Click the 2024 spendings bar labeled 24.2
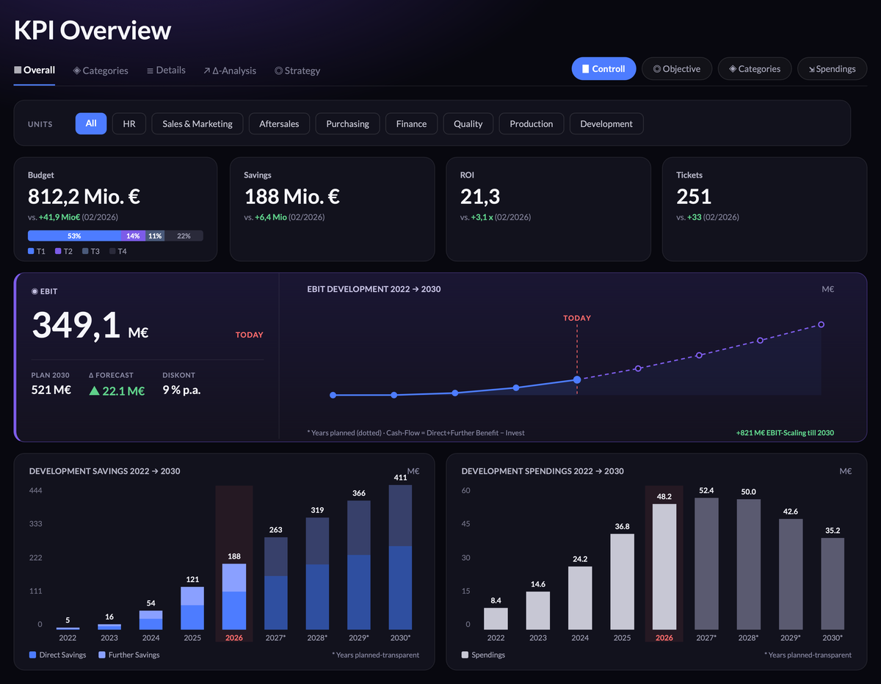 click(x=580, y=598)
